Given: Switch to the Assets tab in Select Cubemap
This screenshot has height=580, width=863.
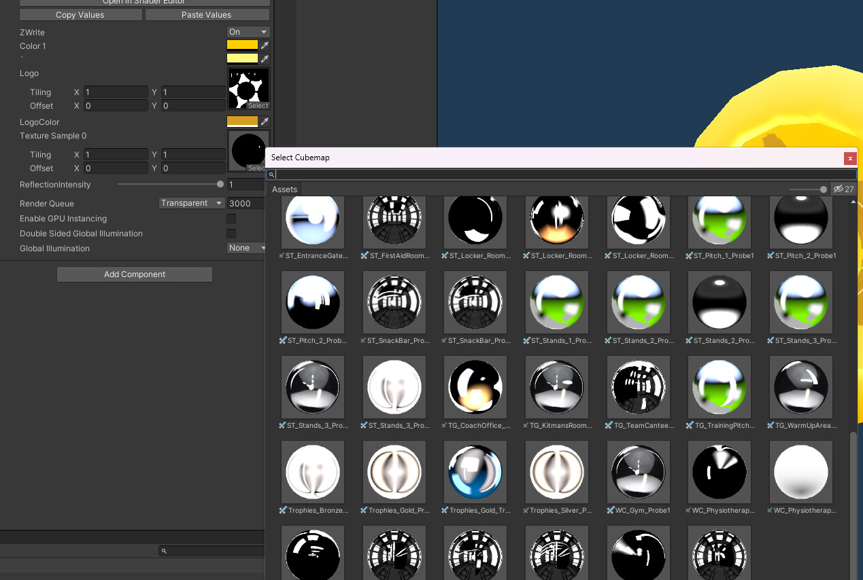Looking at the screenshot, I should click(284, 189).
